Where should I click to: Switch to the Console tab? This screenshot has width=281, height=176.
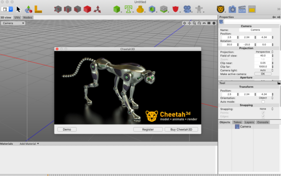point(263,122)
